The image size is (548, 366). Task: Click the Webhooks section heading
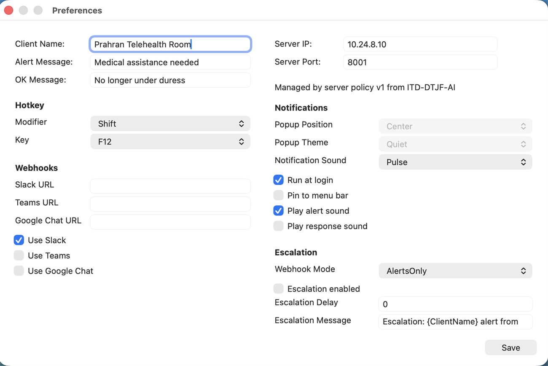[36, 168]
